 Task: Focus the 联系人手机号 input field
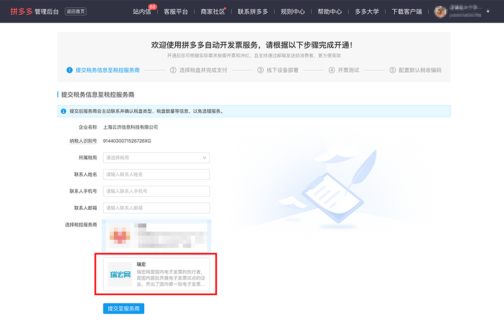click(156, 191)
